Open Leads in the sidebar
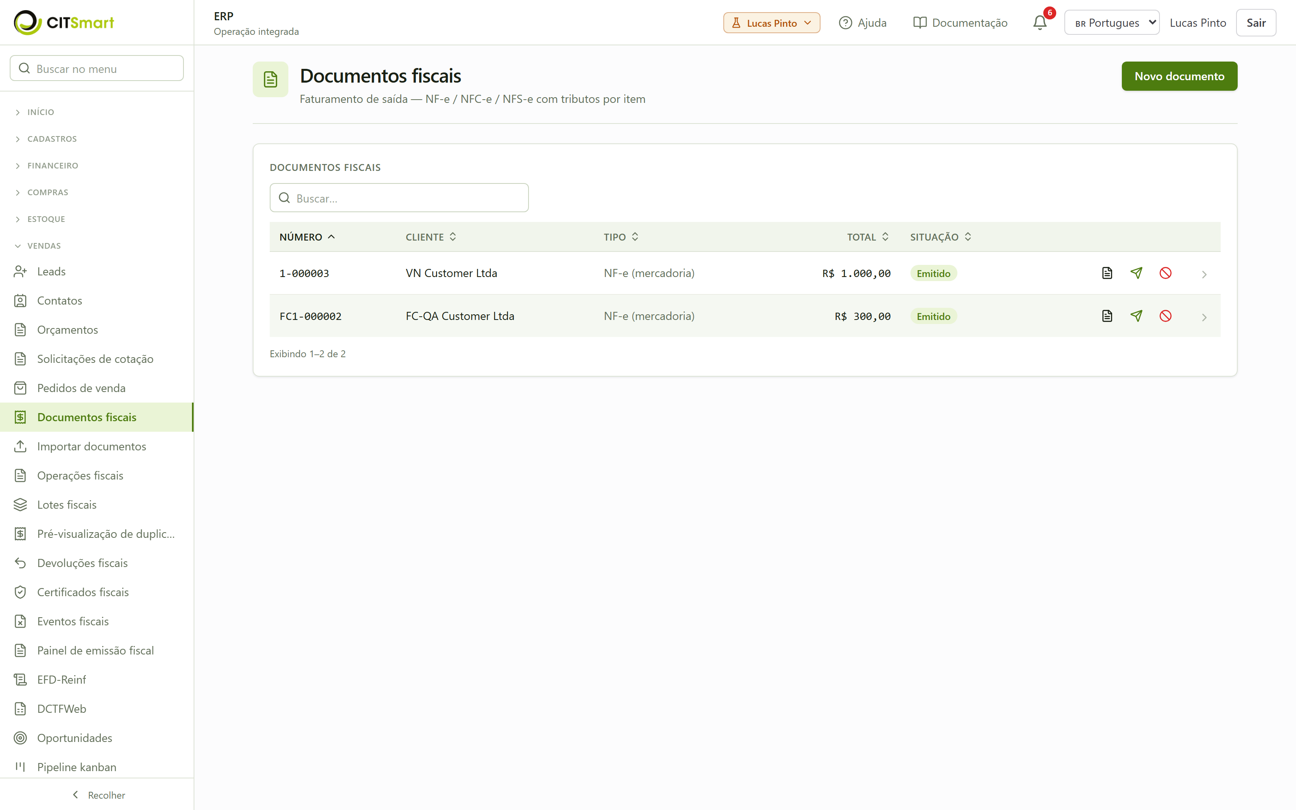Screen dimensions: 1296x810 pos(96,272)
